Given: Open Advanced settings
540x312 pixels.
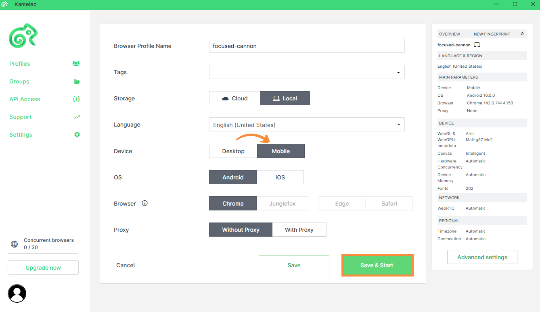Looking at the screenshot, I should 482,257.
